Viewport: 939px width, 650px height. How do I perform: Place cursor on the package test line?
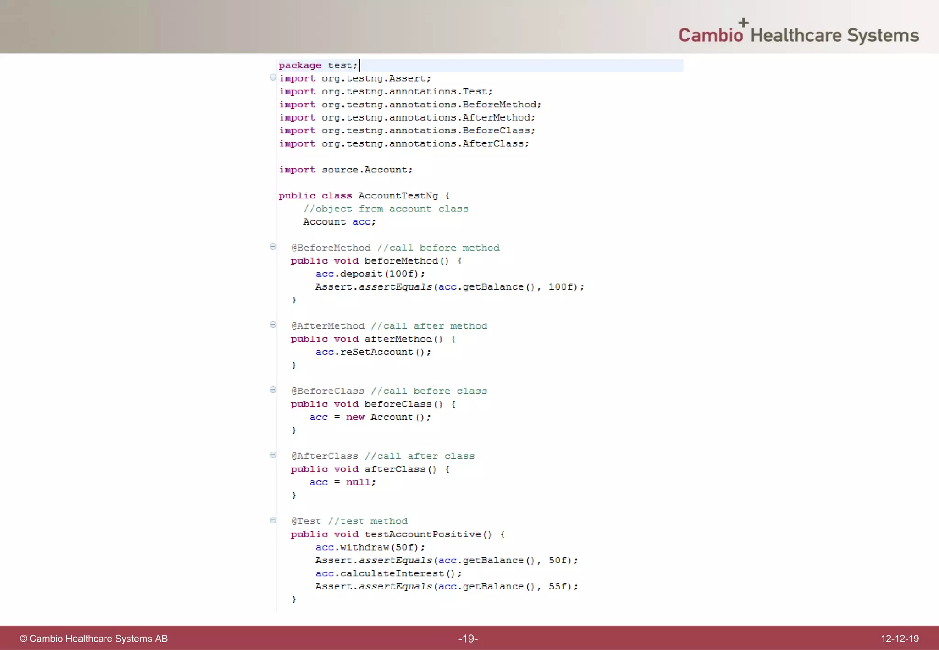pos(318,66)
